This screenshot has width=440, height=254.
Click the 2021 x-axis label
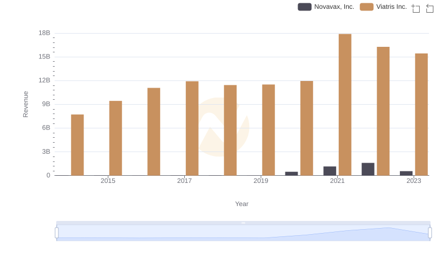tap(337, 181)
